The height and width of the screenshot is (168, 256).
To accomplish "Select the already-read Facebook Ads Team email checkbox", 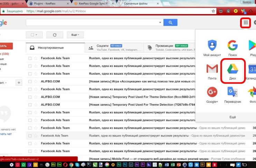I will (30, 136).
